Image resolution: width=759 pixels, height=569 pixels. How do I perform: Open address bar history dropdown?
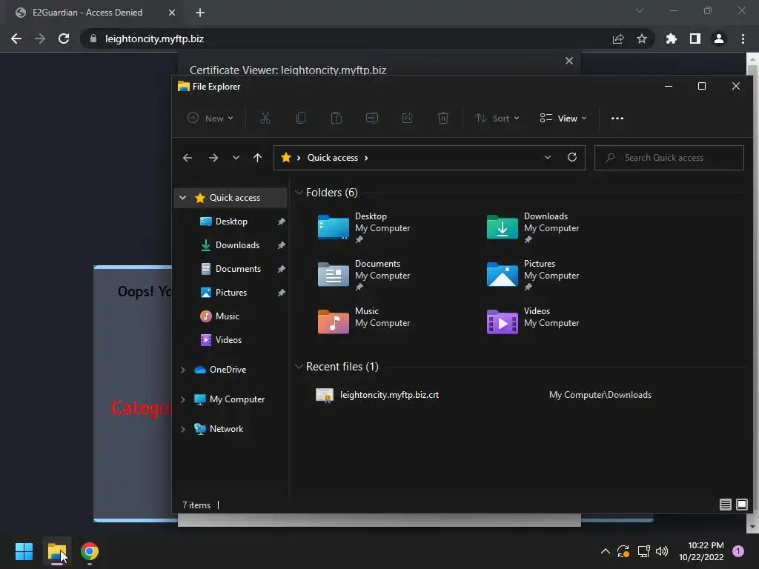(x=548, y=157)
